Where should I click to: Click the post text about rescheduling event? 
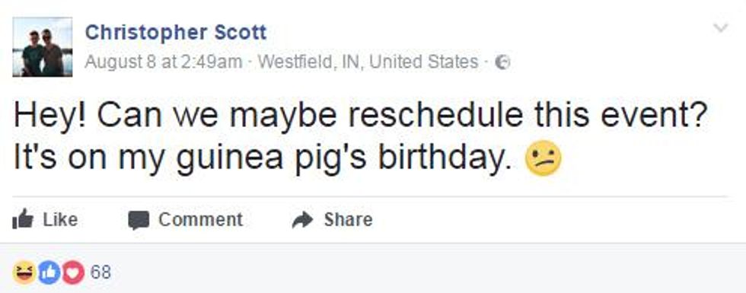tap(362, 117)
